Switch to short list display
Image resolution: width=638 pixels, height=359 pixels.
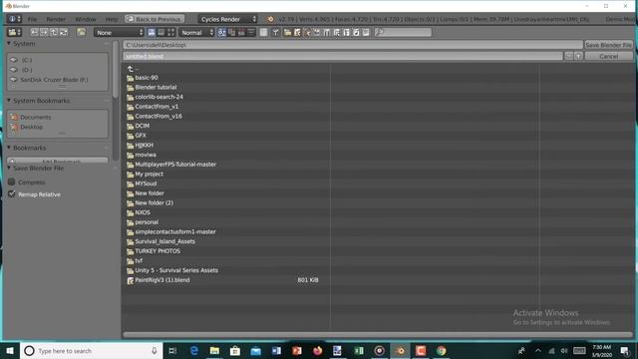tap(152, 32)
